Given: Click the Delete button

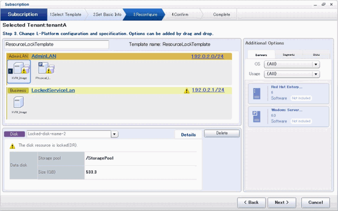Looking at the screenshot, I should click(222, 133).
